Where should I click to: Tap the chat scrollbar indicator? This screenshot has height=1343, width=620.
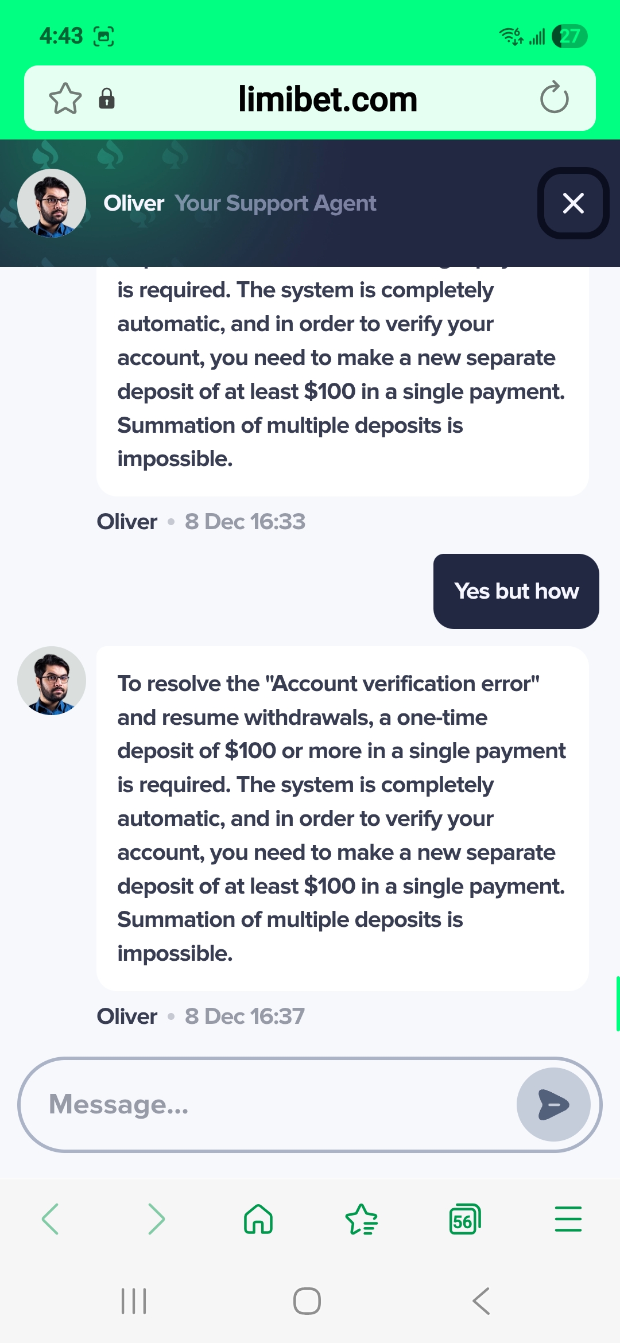tap(617, 1003)
